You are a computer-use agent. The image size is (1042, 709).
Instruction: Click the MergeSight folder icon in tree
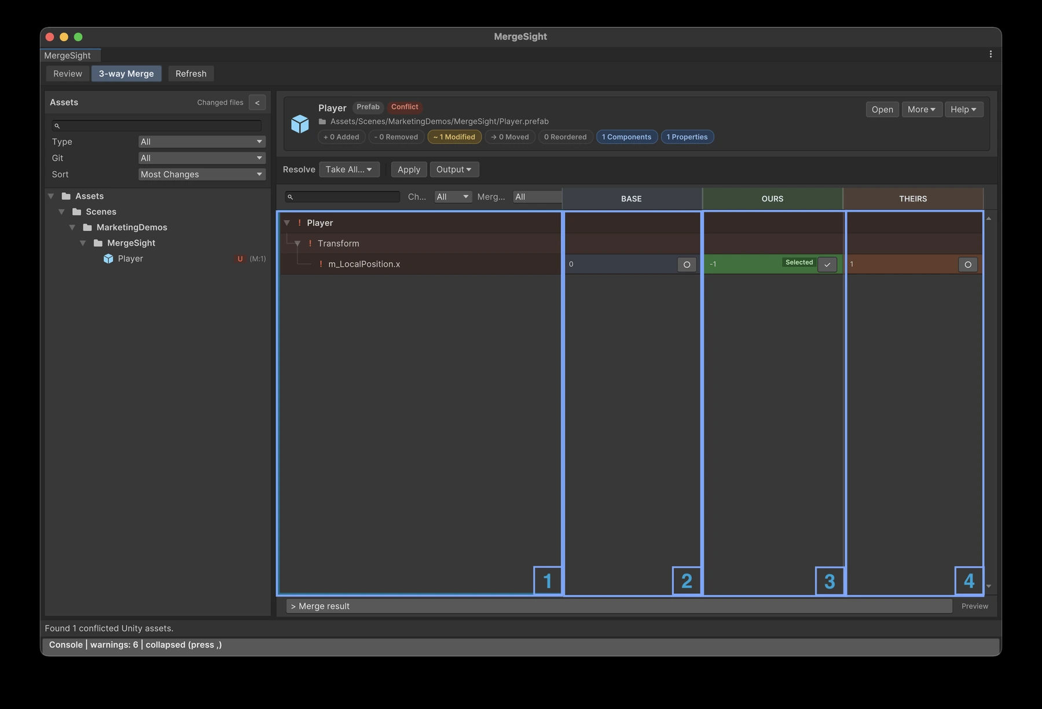coord(98,243)
